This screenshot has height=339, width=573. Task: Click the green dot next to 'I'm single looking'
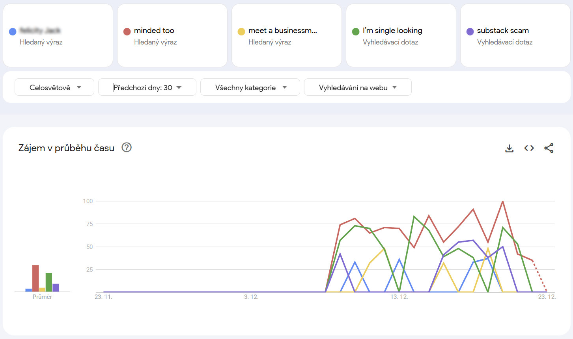click(x=355, y=31)
